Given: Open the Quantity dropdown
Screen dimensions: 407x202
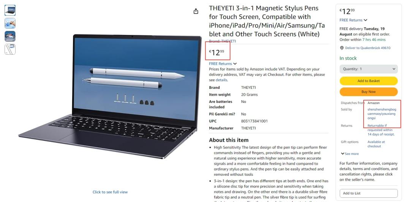Looking at the screenshot, I should [369, 69].
